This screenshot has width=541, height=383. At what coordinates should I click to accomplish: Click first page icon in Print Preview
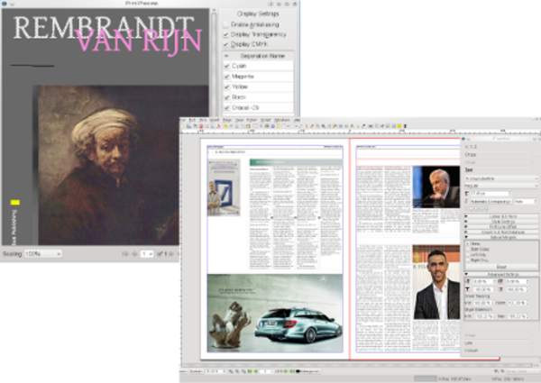click(125, 254)
